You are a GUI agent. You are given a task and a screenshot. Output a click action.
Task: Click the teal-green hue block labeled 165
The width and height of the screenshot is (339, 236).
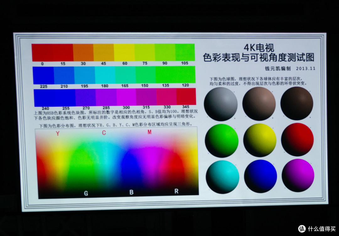pos(125,75)
